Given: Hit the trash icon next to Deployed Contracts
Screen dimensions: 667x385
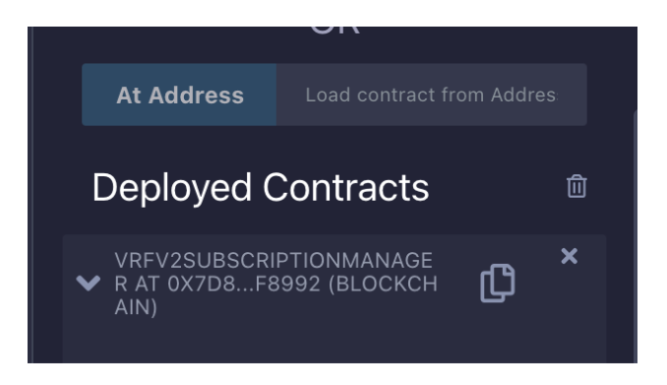Looking at the screenshot, I should point(576,186).
